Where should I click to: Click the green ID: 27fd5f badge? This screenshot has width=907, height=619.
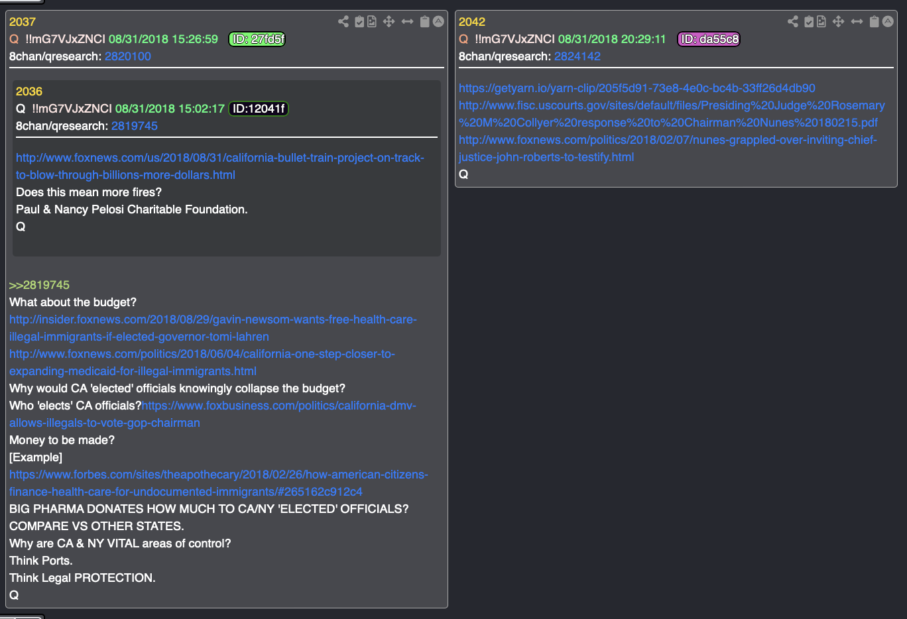click(257, 39)
